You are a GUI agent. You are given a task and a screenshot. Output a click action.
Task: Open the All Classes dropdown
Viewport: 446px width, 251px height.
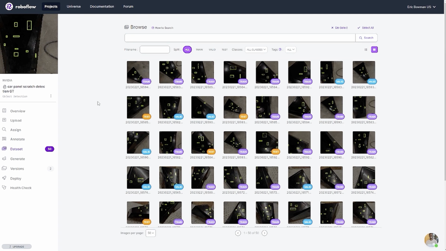[x=256, y=49]
